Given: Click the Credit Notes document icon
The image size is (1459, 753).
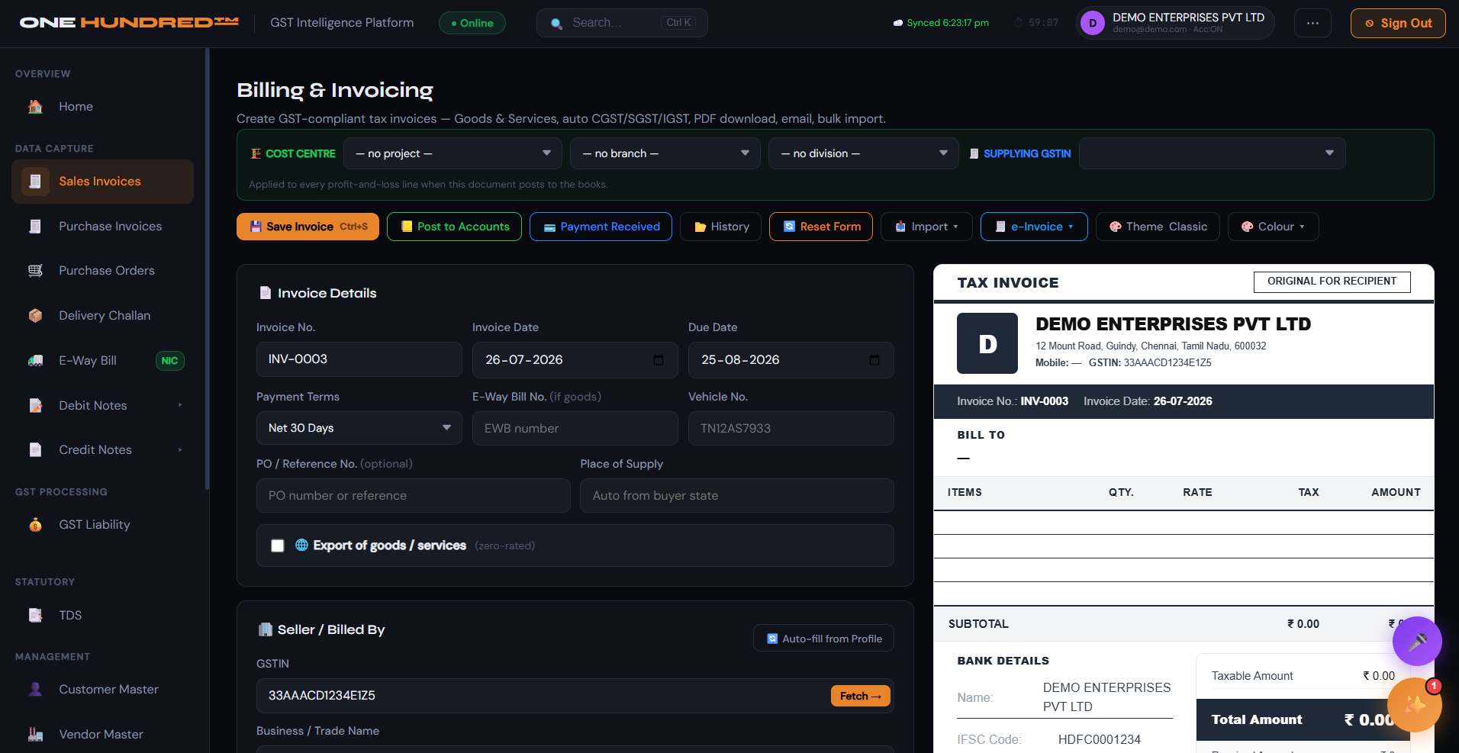Looking at the screenshot, I should (x=35, y=450).
